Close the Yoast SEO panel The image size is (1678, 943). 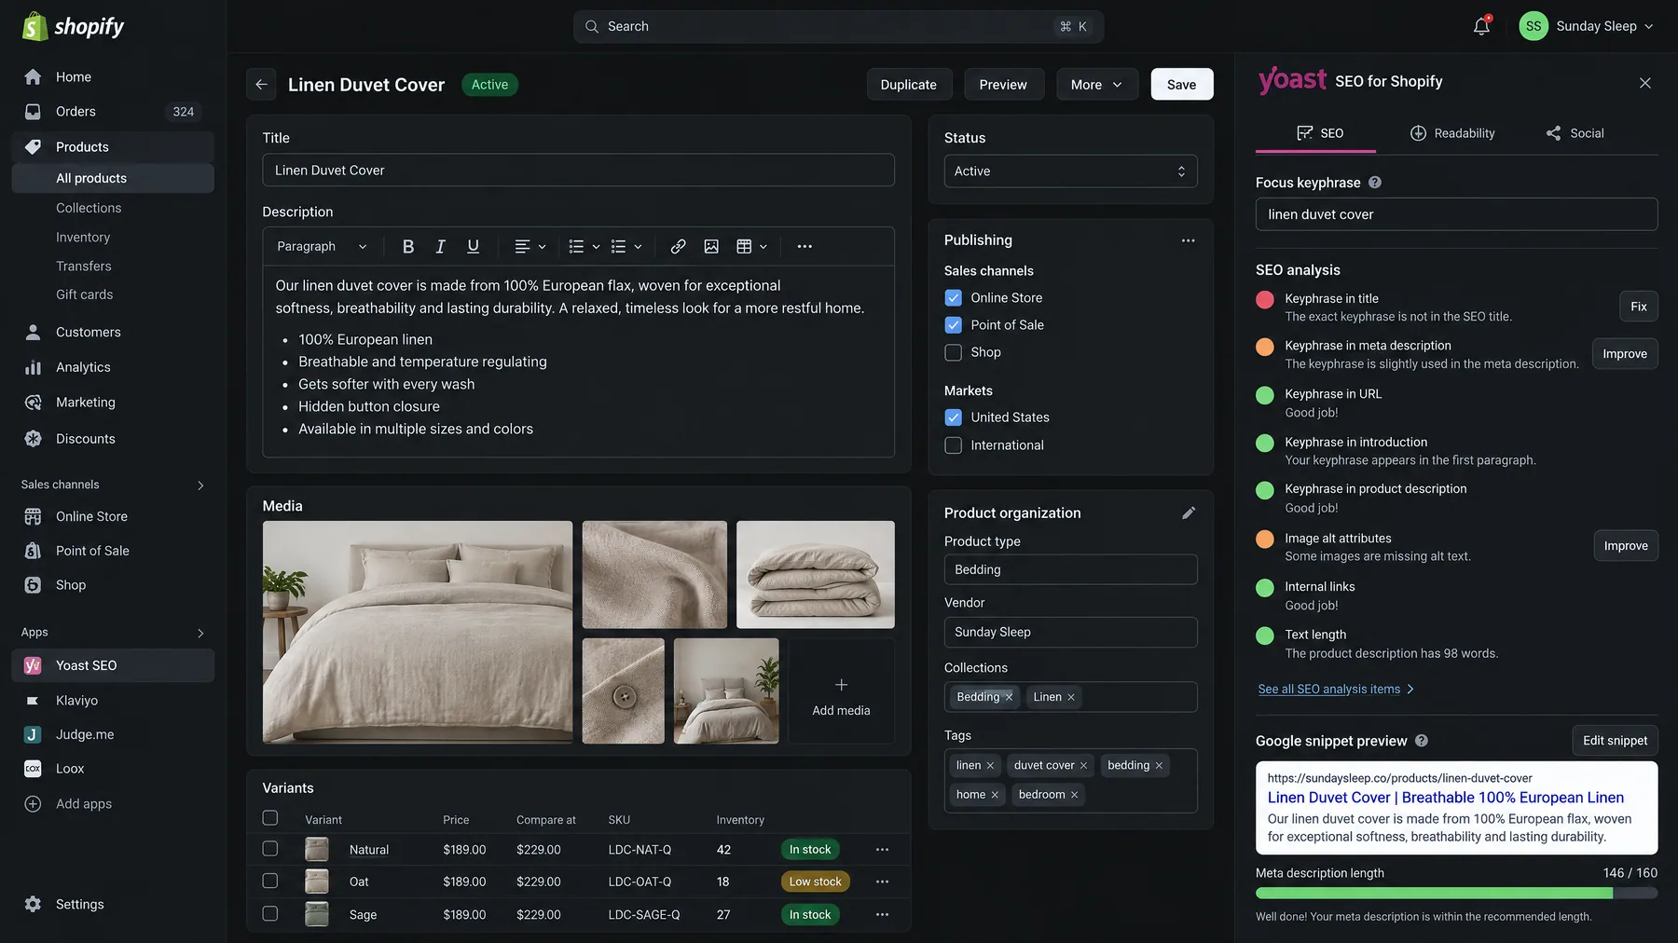pos(1644,83)
